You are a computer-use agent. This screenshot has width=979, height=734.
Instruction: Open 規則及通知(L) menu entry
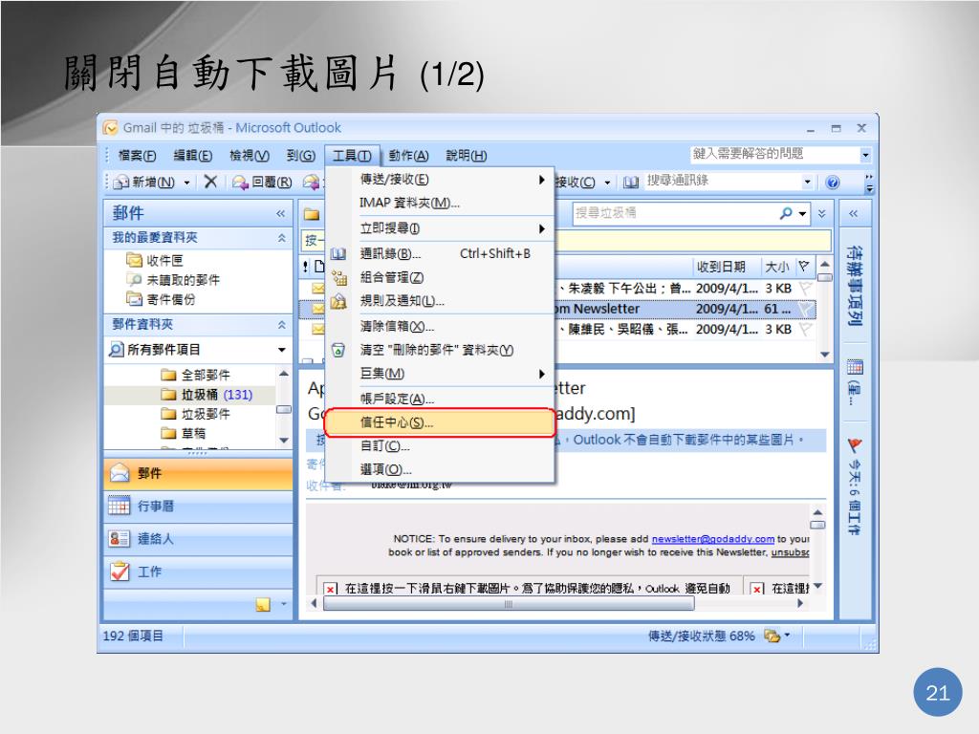(x=440, y=301)
